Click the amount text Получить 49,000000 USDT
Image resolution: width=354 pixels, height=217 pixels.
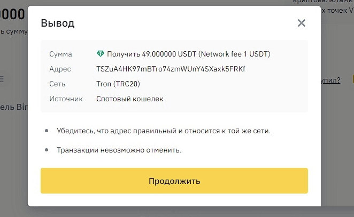(x=152, y=54)
